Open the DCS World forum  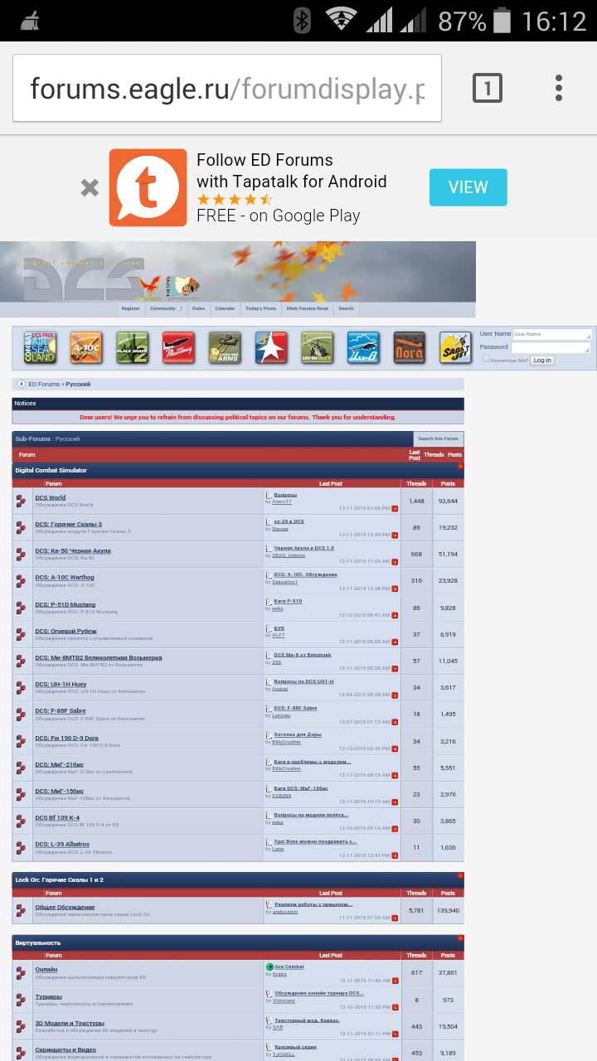click(x=50, y=497)
